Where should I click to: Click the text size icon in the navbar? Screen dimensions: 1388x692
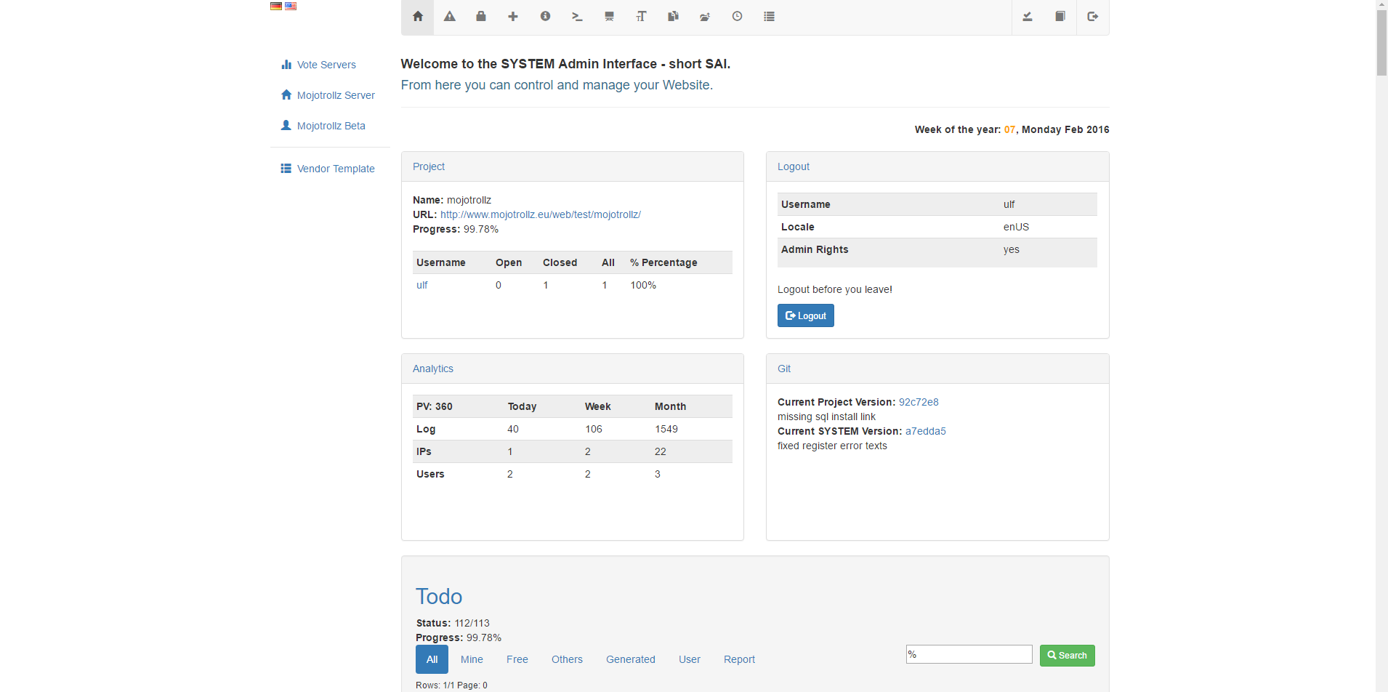641,17
